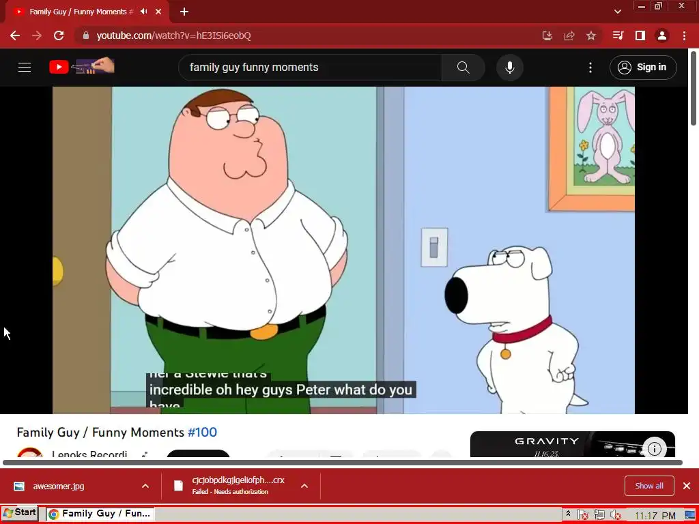Click the 11:17 PM taskbar clock
Viewport: 699px width, 524px height.
(x=655, y=516)
